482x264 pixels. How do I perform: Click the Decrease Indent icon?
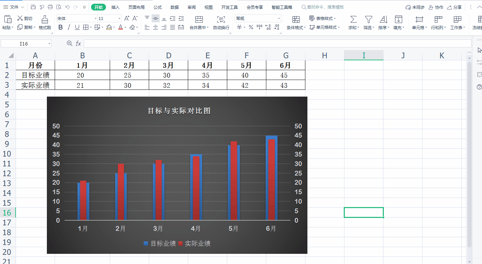[x=173, y=18]
